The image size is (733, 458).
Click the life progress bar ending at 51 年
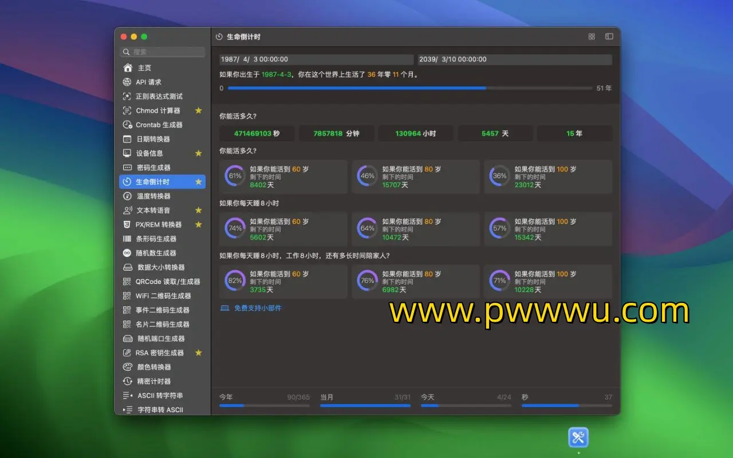(409, 88)
